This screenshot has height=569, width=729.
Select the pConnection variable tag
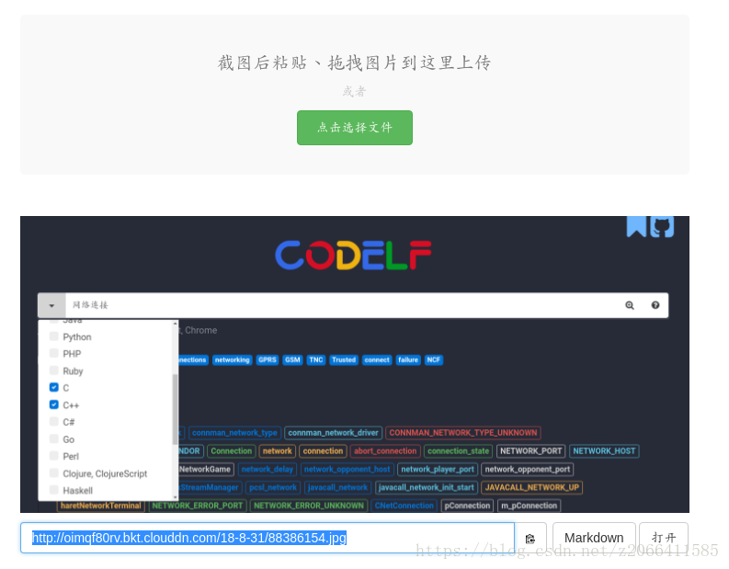[467, 506]
